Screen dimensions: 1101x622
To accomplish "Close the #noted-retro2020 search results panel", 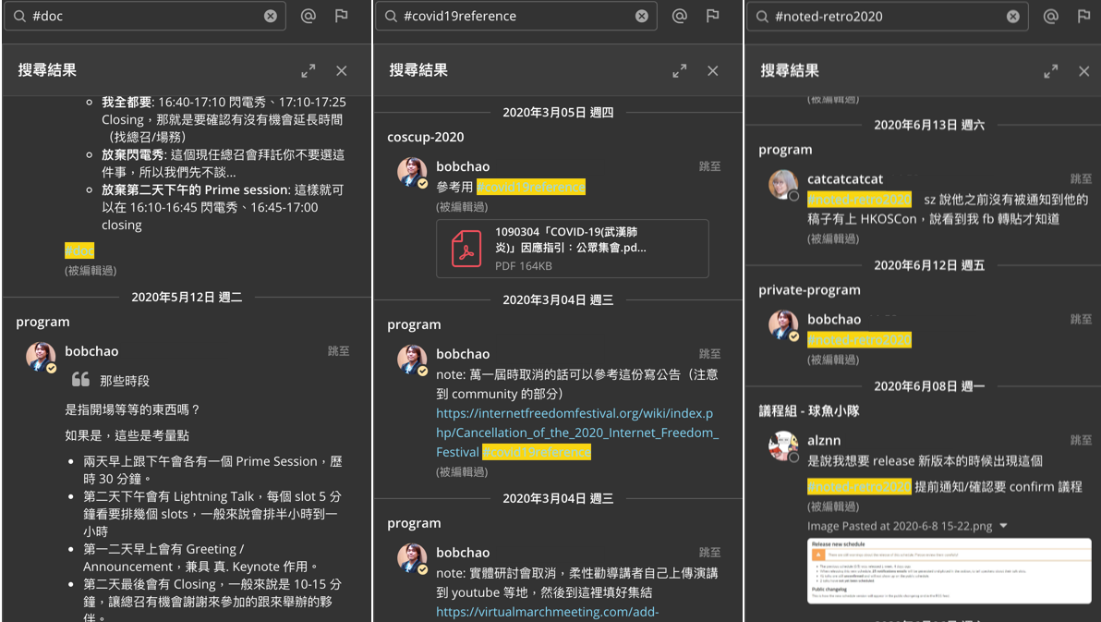I will click(1084, 71).
